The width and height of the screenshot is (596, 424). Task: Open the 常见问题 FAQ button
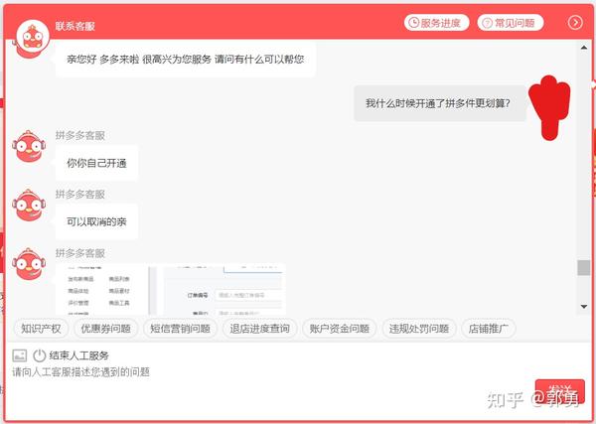(x=511, y=23)
